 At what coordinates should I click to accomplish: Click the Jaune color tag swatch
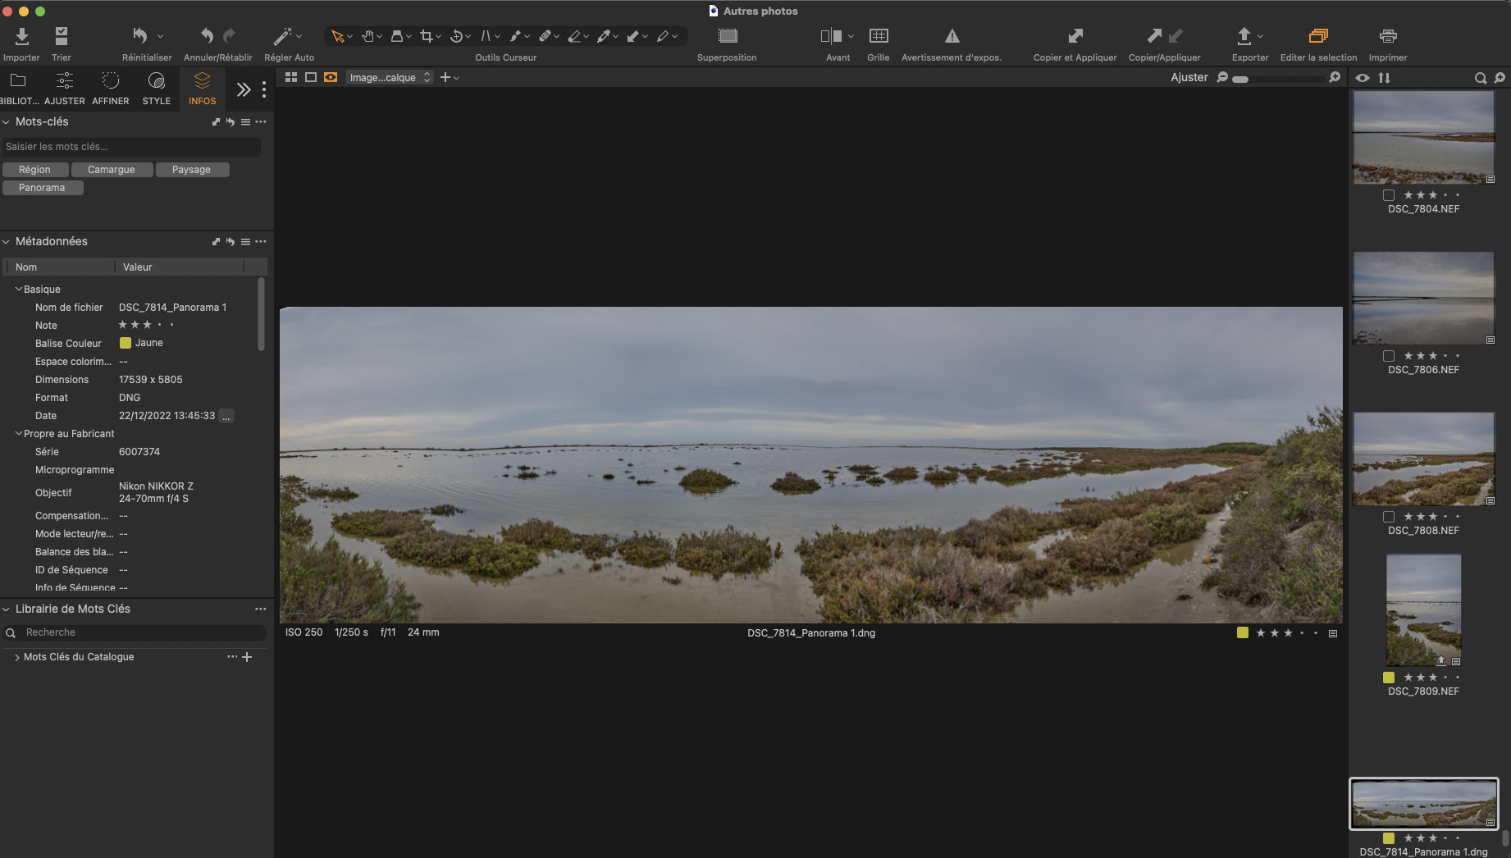click(126, 343)
